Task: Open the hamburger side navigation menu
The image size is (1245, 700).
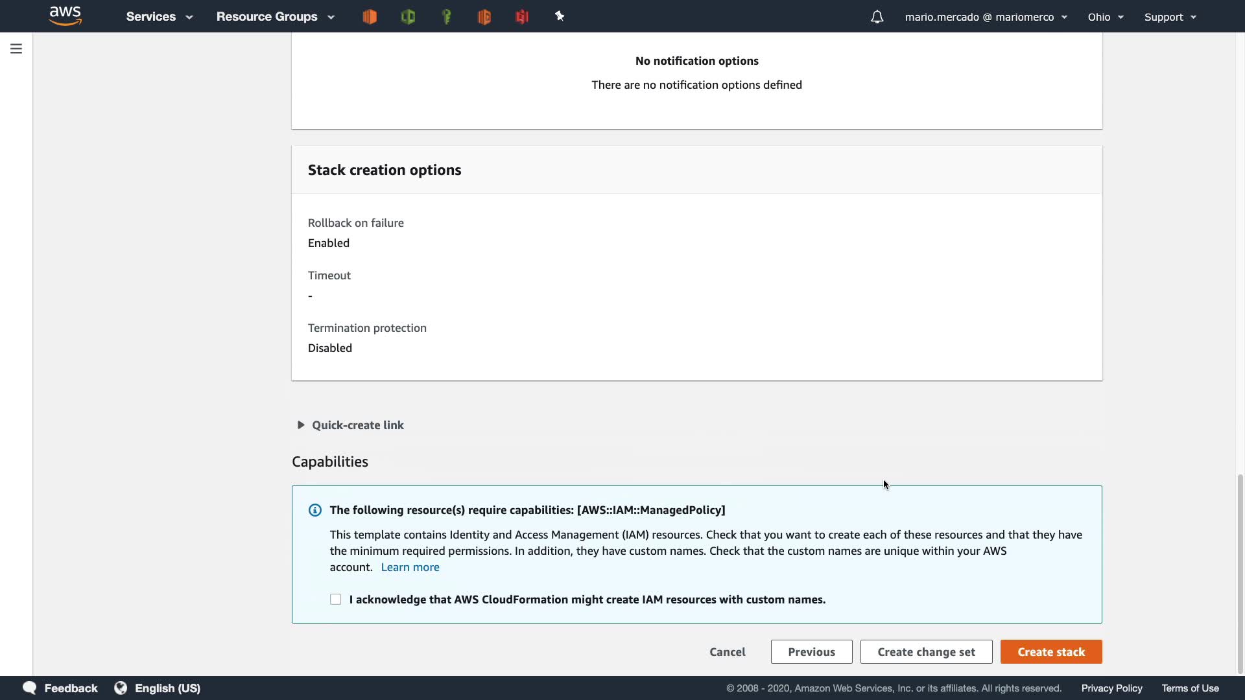Action: click(16, 49)
